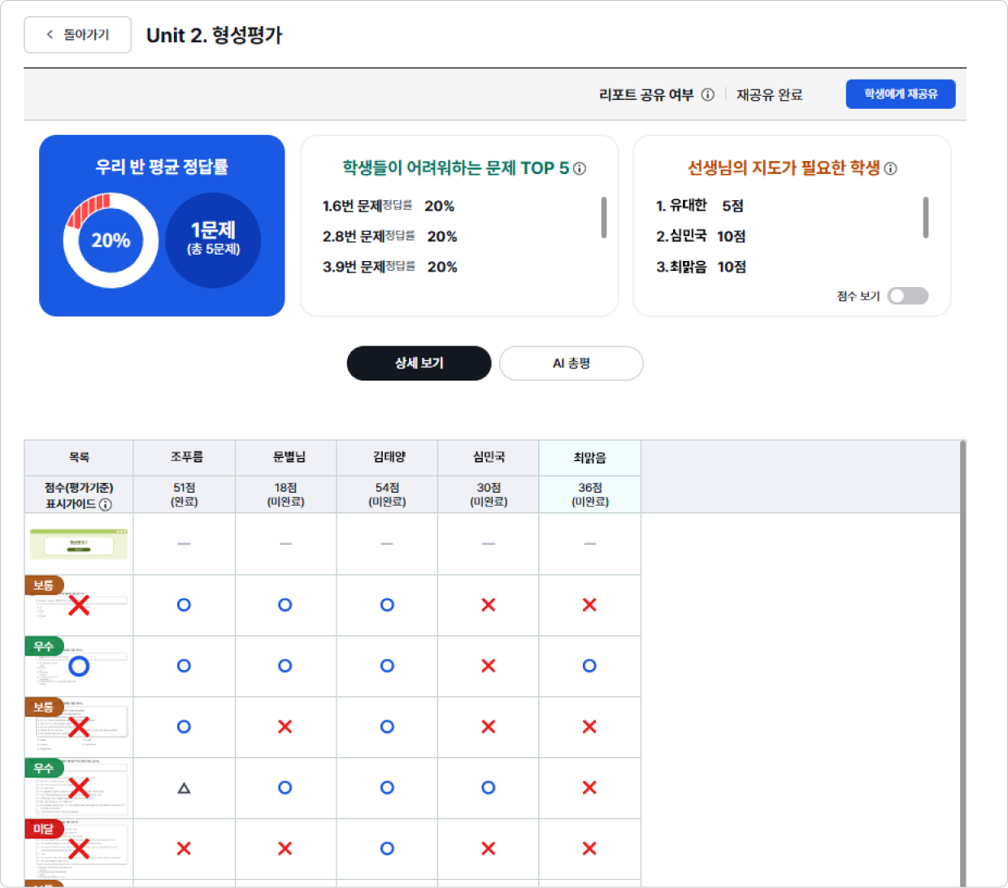Toggle the 점수 보기 switch
Image resolution: width=1008 pixels, height=888 pixels.
[908, 296]
